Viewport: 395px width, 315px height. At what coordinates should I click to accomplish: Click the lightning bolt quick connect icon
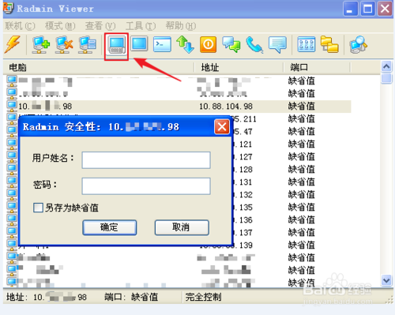(13, 44)
